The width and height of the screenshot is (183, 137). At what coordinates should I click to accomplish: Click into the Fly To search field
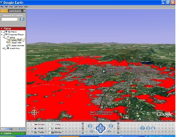click(x=9, y=19)
